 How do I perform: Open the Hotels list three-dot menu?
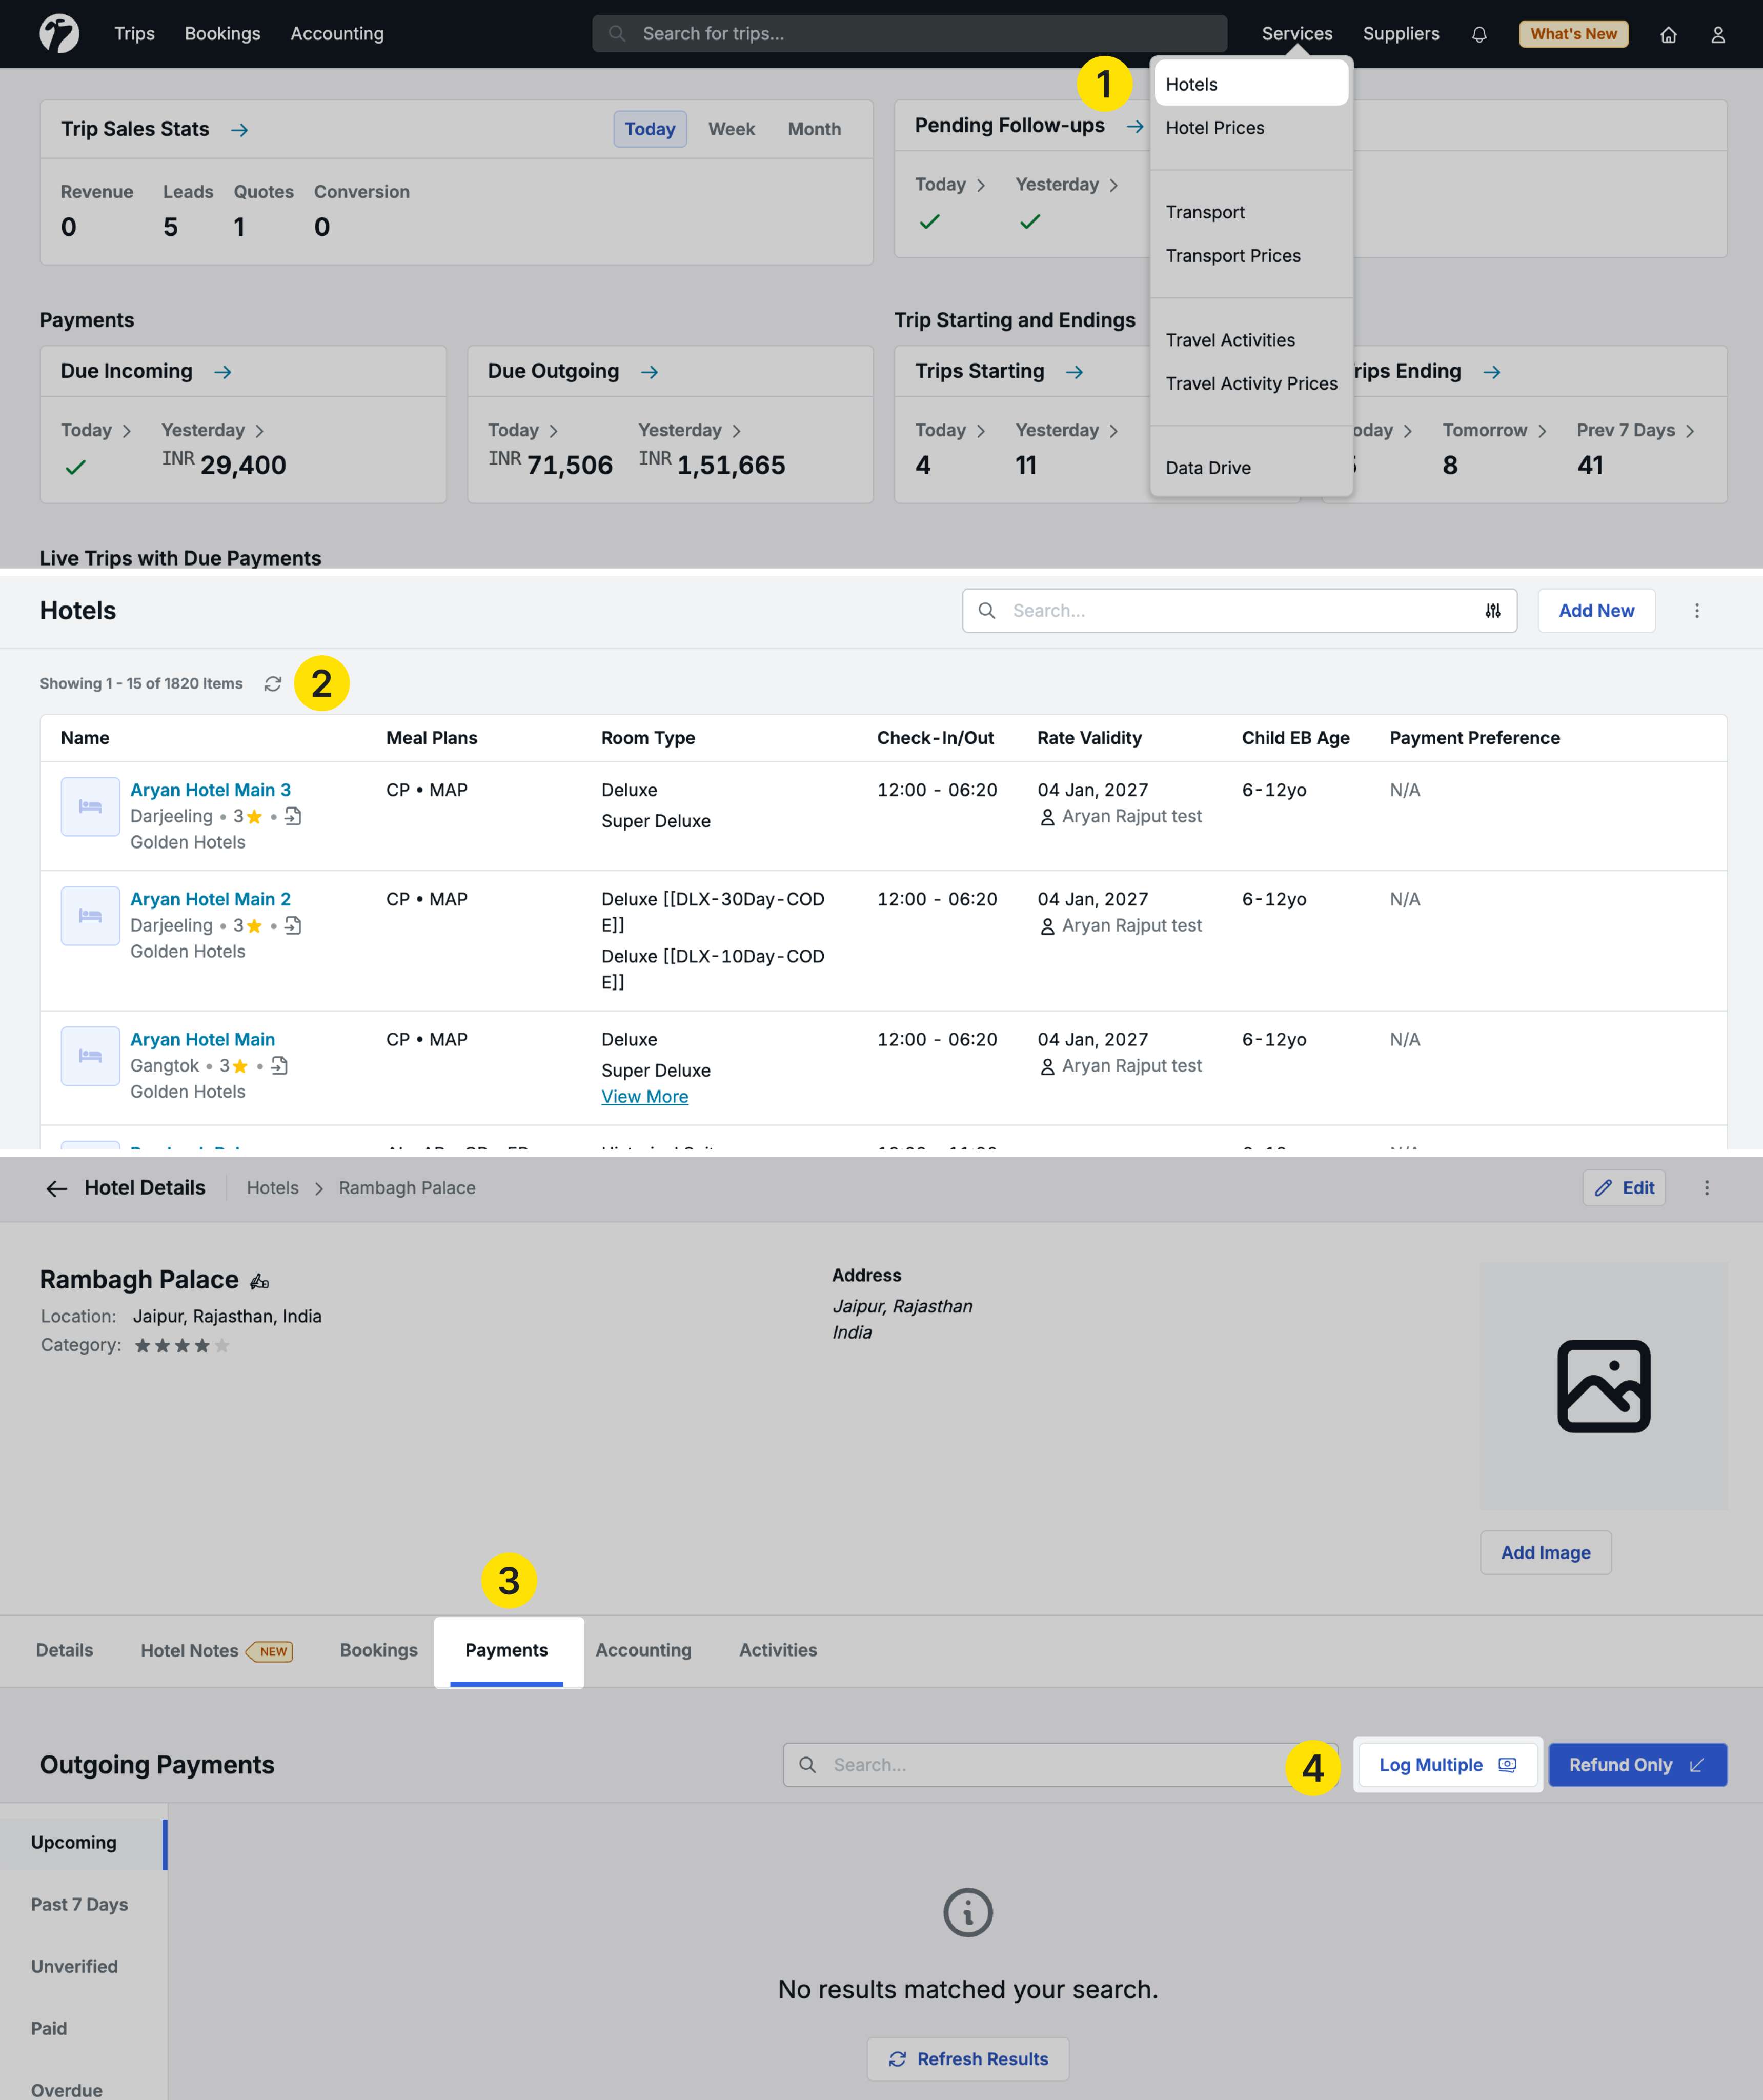1696,611
